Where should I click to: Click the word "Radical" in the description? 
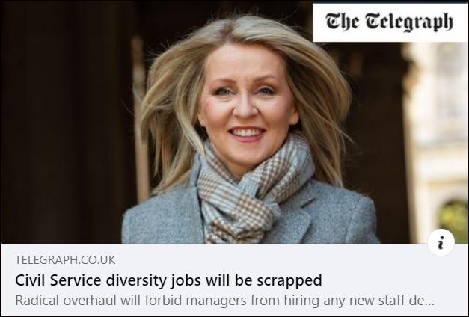click(x=37, y=301)
